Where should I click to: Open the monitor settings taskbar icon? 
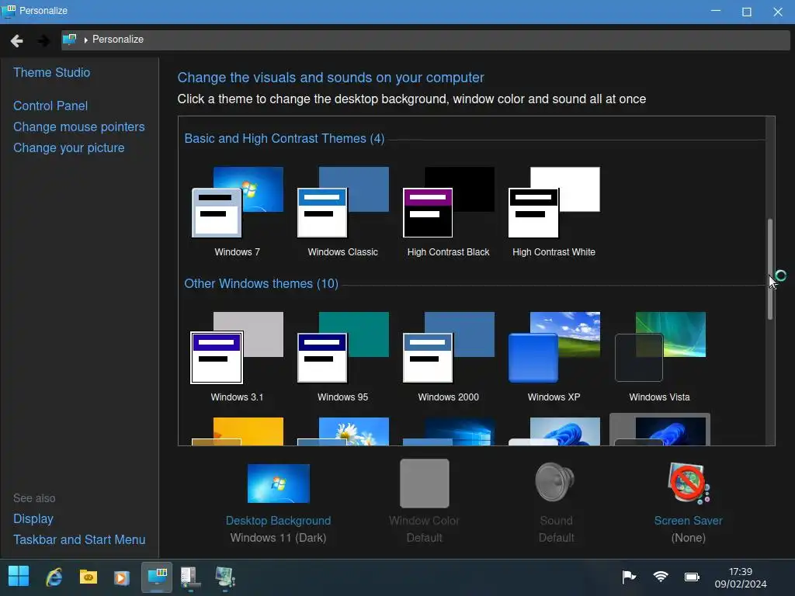tap(224, 578)
